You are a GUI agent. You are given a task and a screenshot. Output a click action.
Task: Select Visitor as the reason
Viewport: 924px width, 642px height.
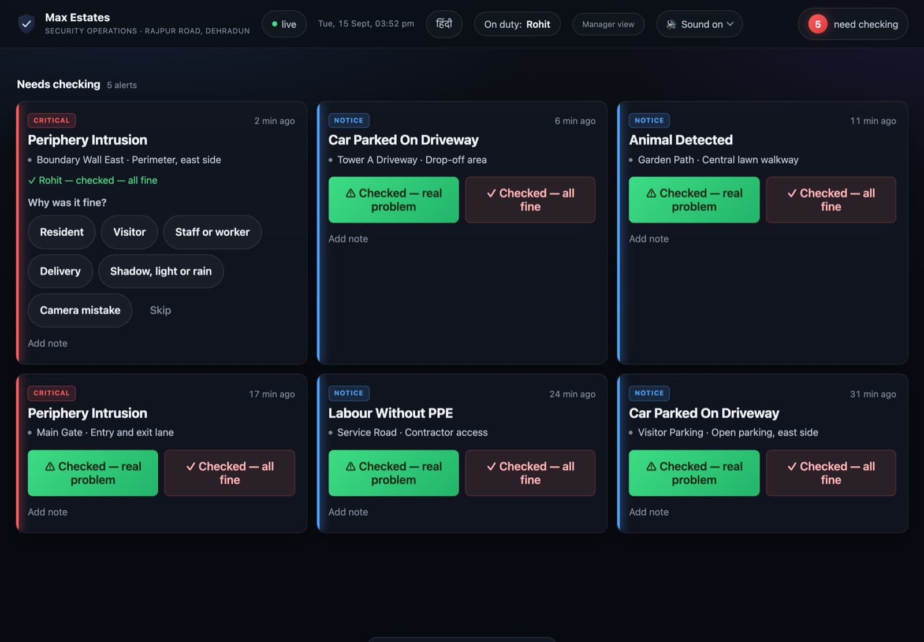pos(129,232)
